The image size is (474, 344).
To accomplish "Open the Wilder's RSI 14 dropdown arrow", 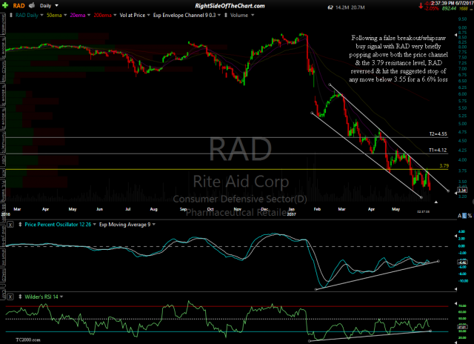I will [x=61, y=297].
